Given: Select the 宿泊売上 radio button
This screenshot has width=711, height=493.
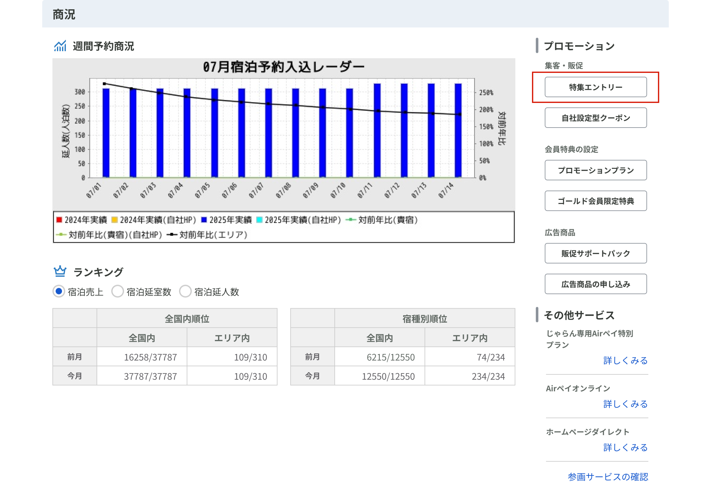Looking at the screenshot, I should [59, 291].
